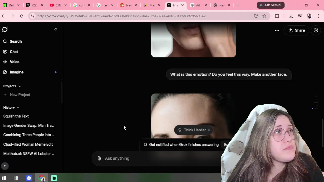Click the browser Back arrow

(x=3, y=16)
